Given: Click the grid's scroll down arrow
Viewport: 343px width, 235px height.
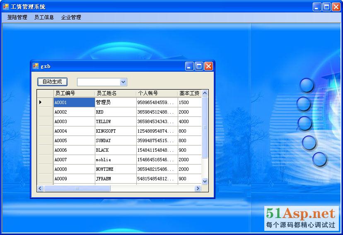Looking at the screenshot, I should point(205,182).
